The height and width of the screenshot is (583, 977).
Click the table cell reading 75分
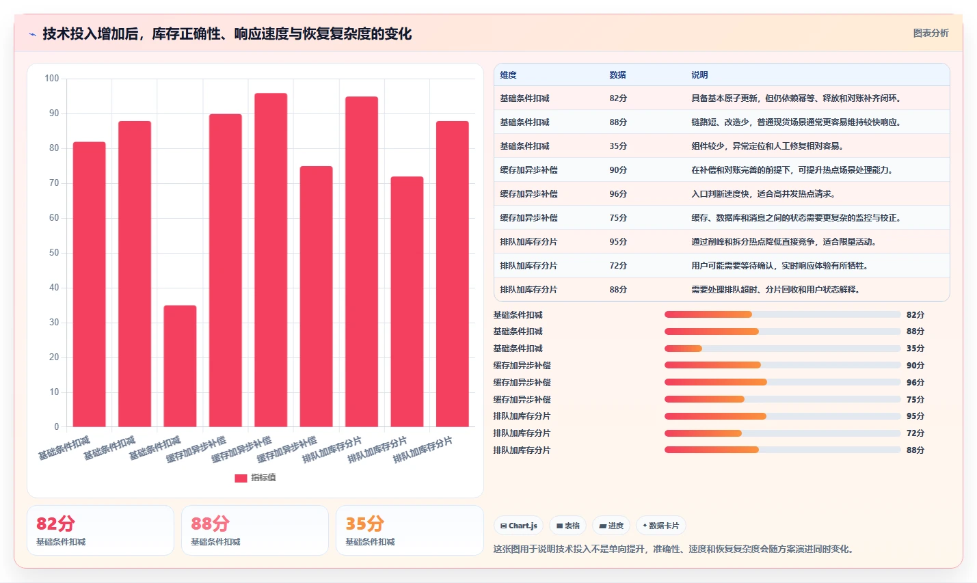click(618, 218)
